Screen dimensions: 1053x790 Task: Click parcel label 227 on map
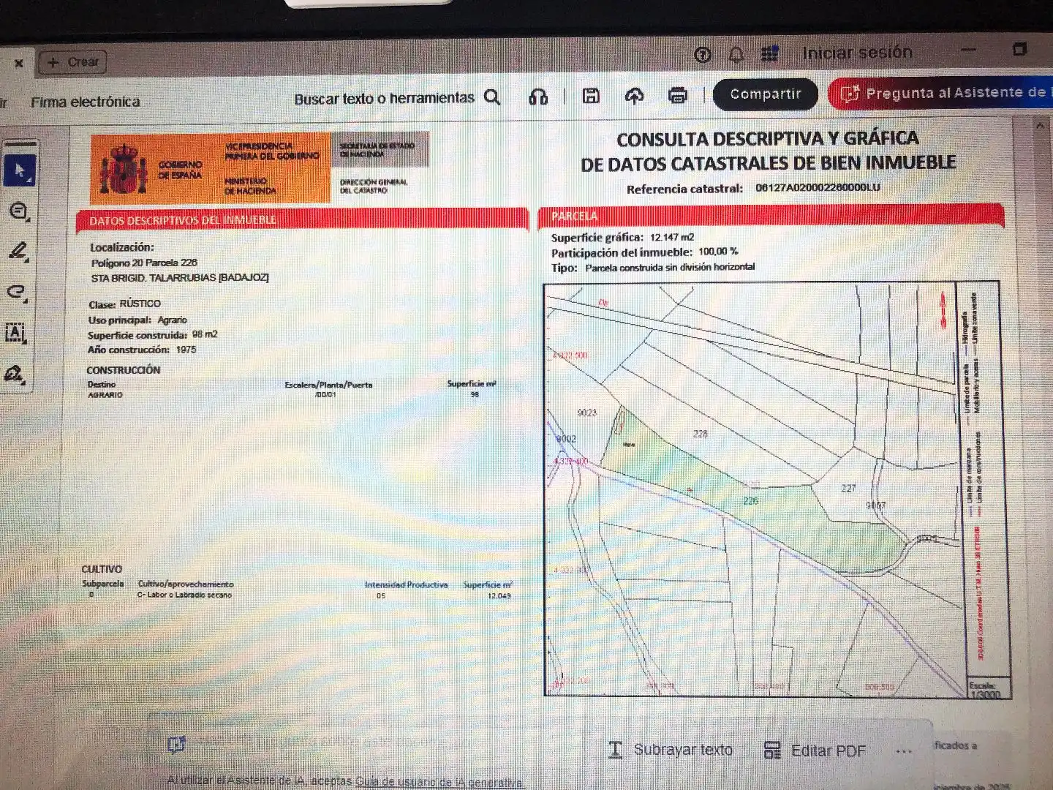848,488
